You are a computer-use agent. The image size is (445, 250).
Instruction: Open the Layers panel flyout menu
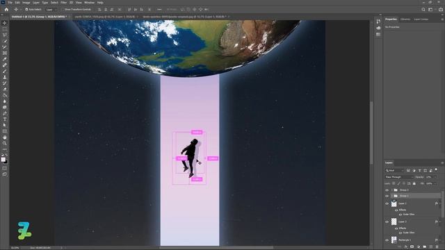(442, 162)
